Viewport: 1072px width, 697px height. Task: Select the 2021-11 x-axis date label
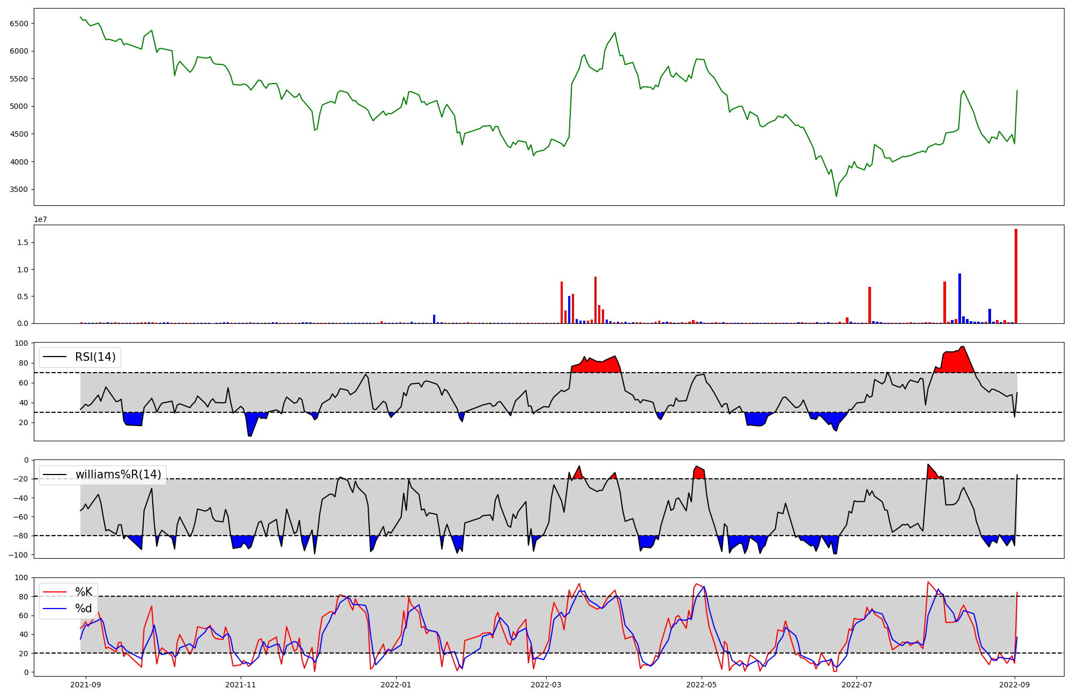pyautogui.click(x=241, y=685)
